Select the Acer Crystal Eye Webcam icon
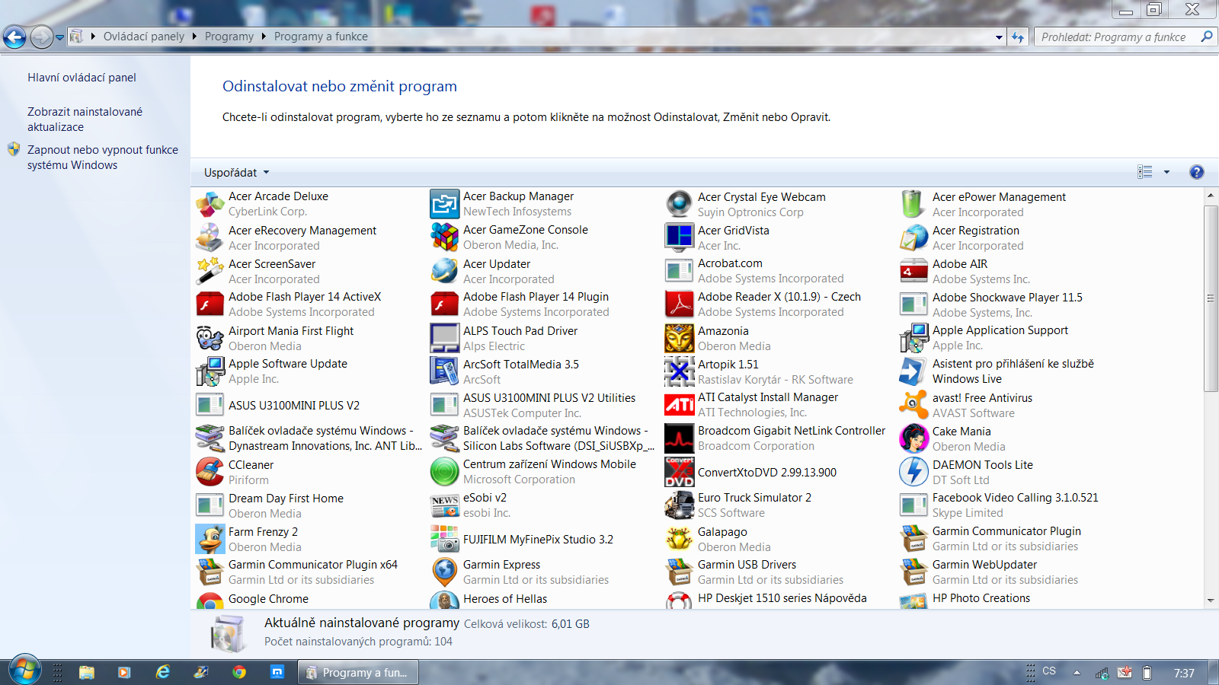Image resolution: width=1219 pixels, height=685 pixels. pos(679,204)
